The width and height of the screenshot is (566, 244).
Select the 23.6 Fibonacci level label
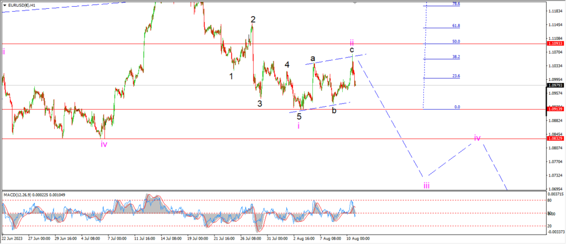[456, 76]
